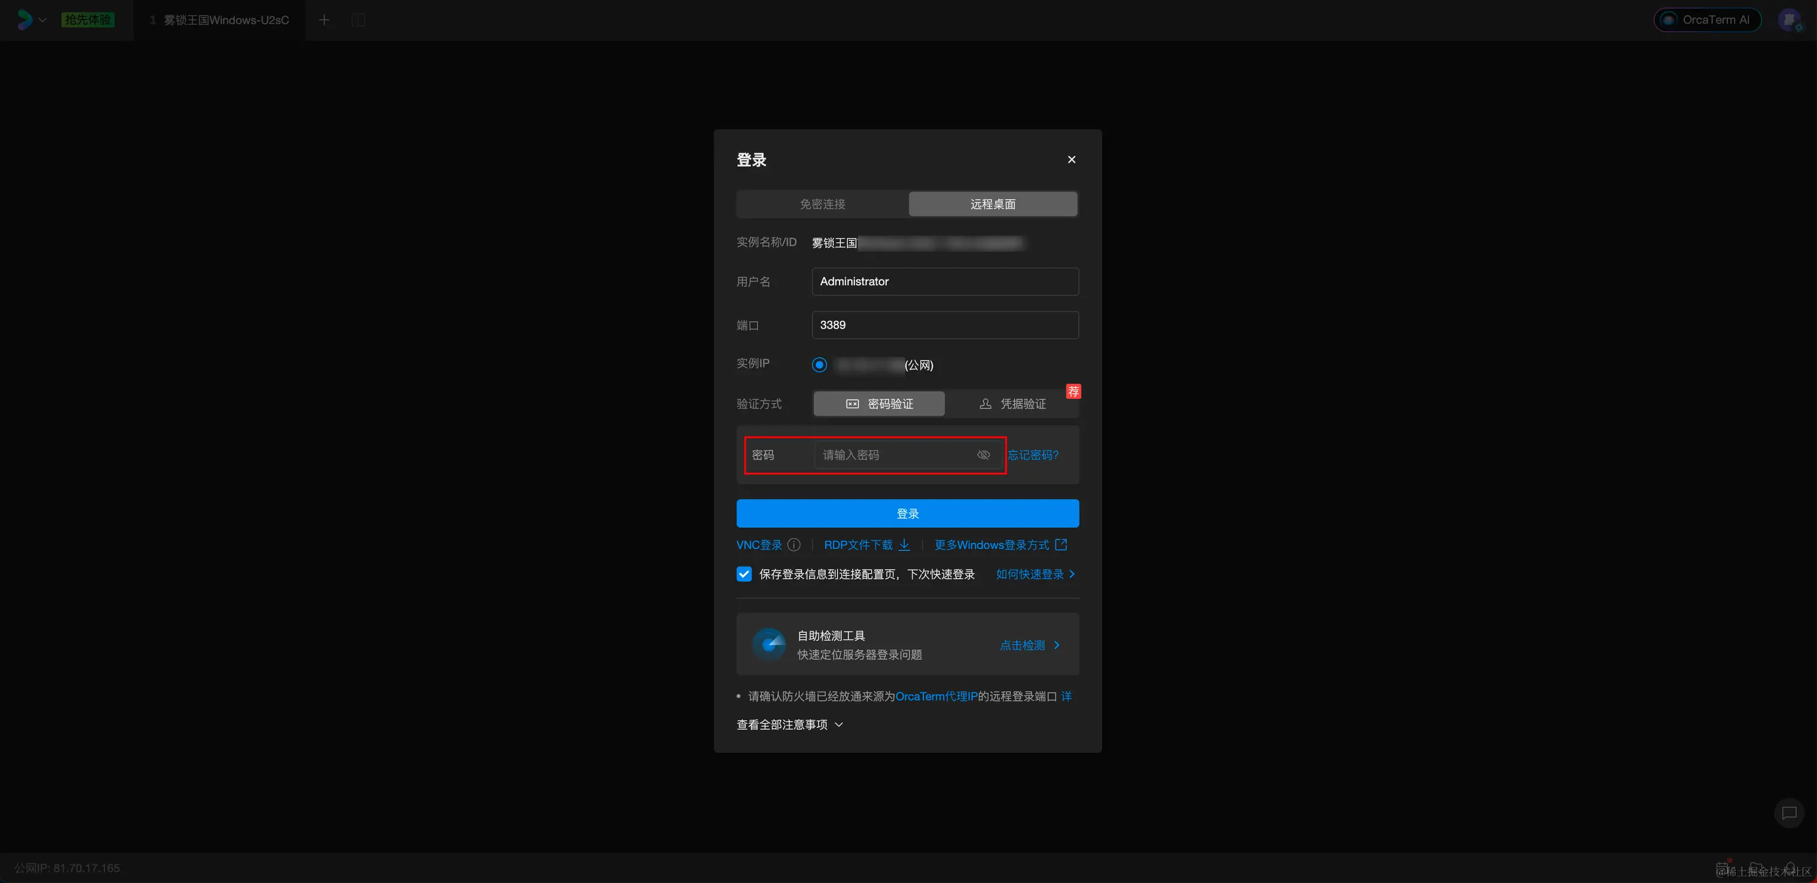This screenshot has height=883, width=1817.
Task: Open the OrcaTerm logo dropdown arrow
Action: (42, 20)
